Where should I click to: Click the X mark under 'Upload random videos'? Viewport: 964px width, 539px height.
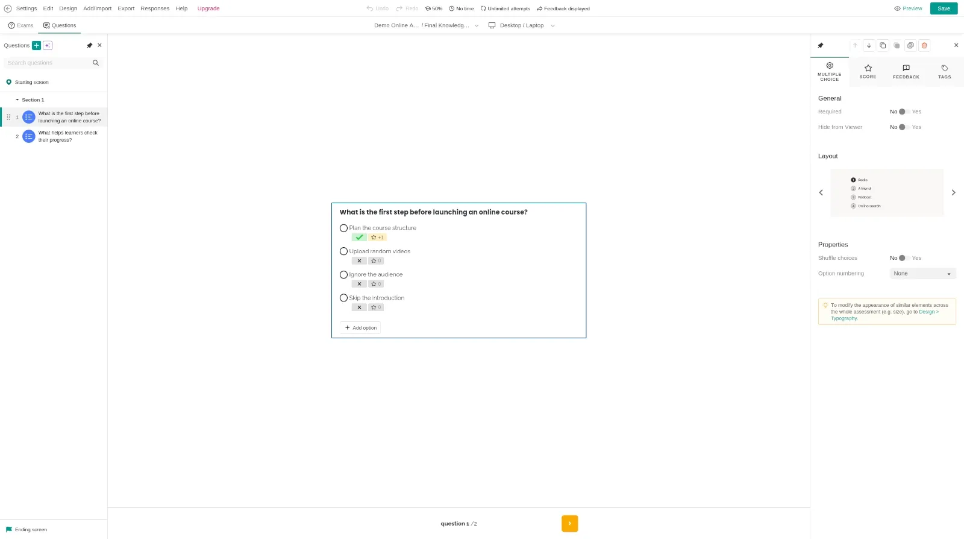[x=359, y=261]
